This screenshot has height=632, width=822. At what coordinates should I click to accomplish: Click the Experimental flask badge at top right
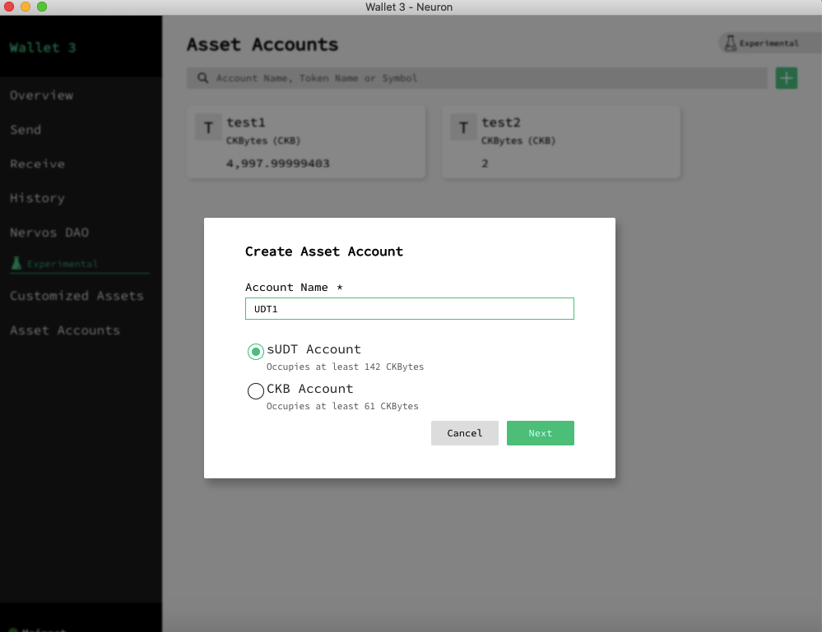click(x=761, y=44)
